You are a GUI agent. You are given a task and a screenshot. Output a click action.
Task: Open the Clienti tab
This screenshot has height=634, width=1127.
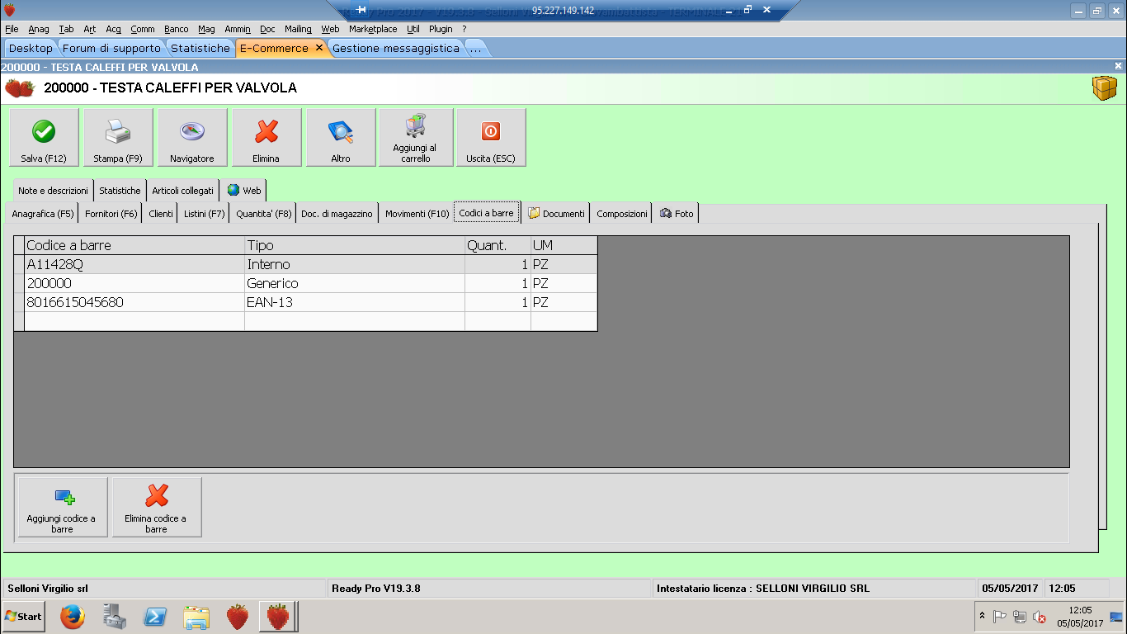click(161, 214)
